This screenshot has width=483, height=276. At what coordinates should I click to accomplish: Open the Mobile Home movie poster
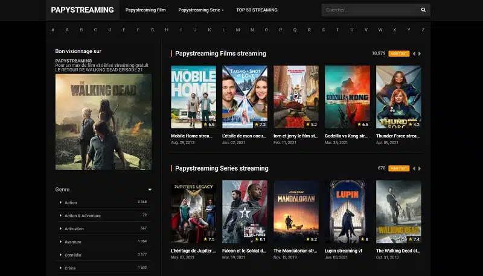click(193, 97)
